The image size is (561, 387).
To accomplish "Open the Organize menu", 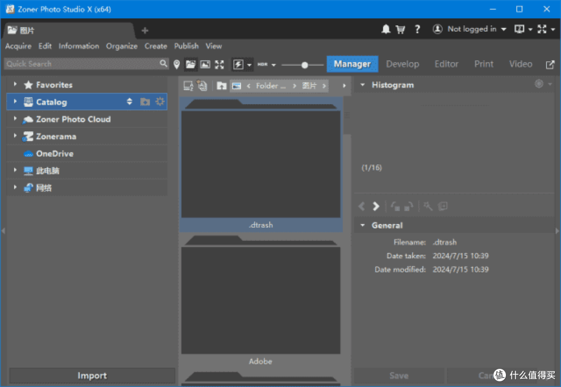I will [x=122, y=46].
